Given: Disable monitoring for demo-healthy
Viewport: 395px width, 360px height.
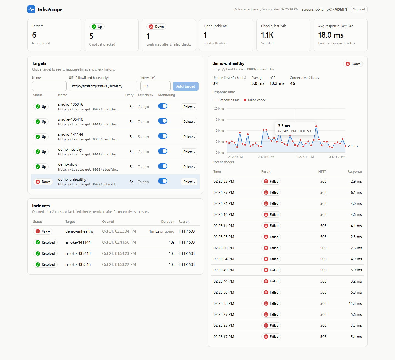Looking at the screenshot, I should 163,151.
